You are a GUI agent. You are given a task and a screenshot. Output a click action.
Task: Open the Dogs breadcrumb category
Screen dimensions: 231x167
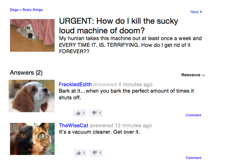pyautogui.click(x=14, y=10)
